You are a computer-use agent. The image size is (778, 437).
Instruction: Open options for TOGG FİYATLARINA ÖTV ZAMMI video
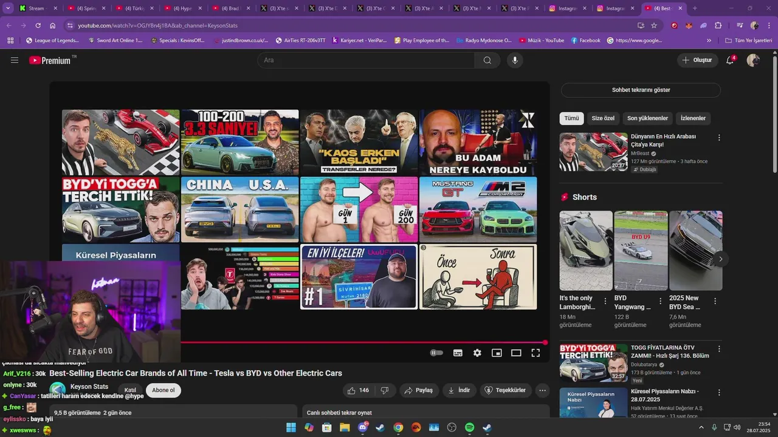(719, 349)
